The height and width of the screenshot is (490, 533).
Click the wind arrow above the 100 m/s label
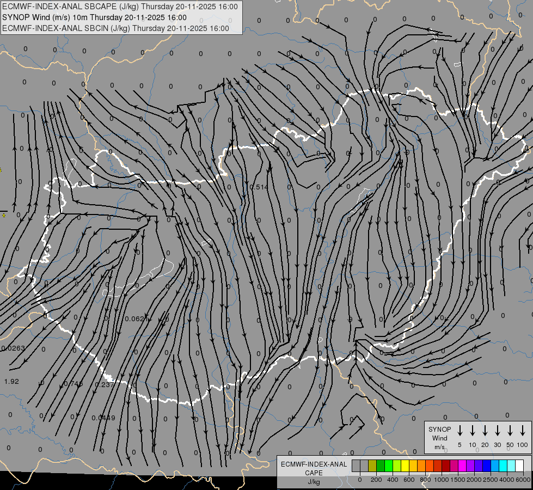pyautogui.click(x=523, y=431)
